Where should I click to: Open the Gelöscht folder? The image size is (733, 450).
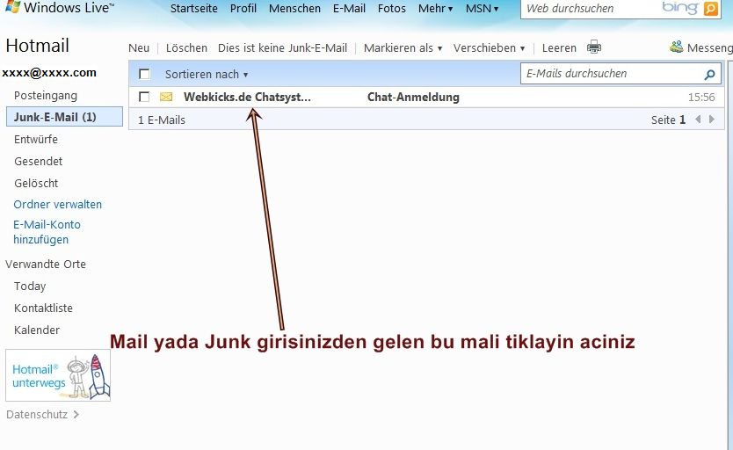pos(36,183)
